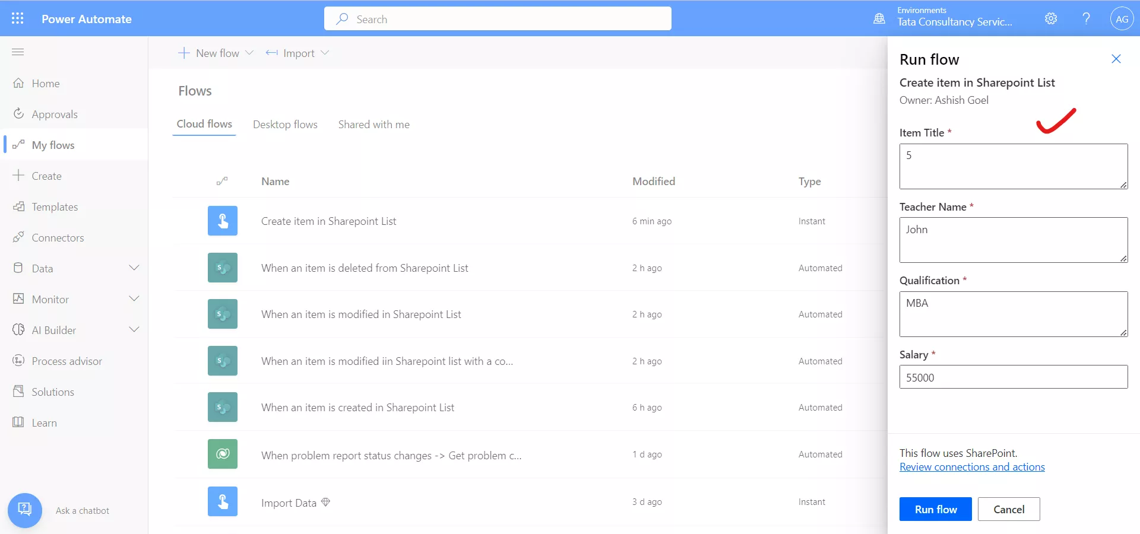This screenshot has width=1140, height=534.
Task: Open the item modified iin Sharepoint list flow
Action: click(387, 361)
